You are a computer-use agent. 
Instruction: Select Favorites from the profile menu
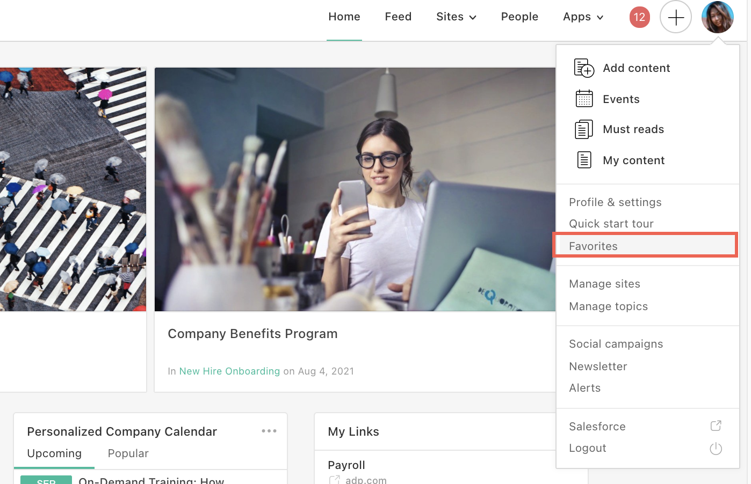click(593, 246)
